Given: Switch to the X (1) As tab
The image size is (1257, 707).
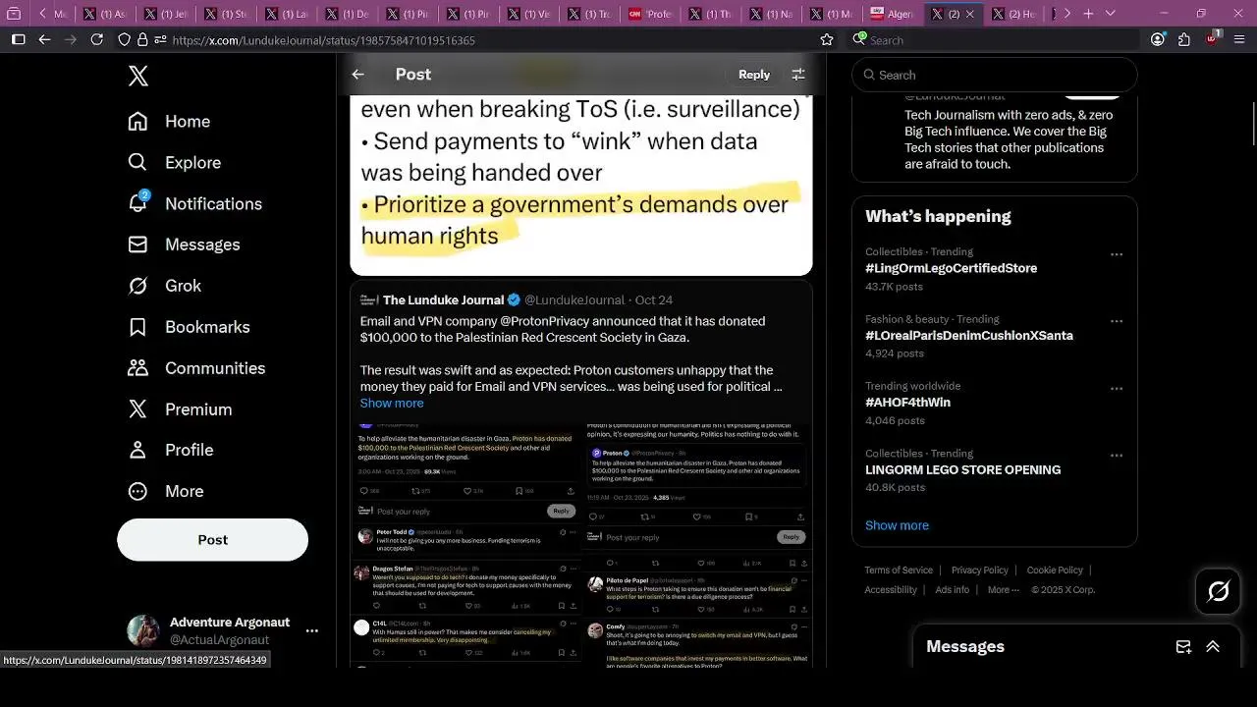Looking at the screenshot, I should click(105, 14).
